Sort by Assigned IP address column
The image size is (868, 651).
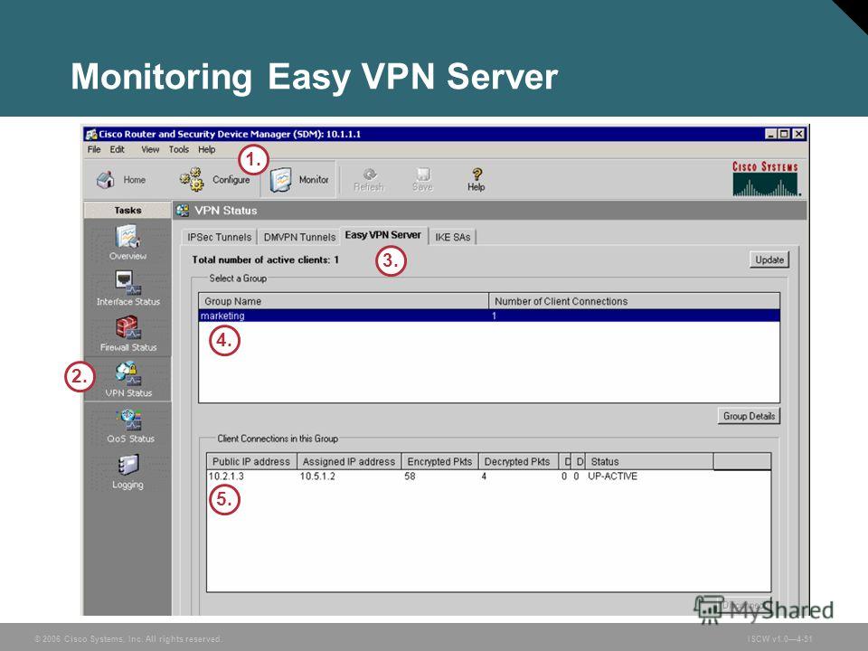point(349,462)
